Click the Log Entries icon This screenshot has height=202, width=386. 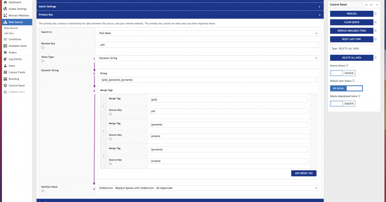pyautogui.click(x=5, y=59)
